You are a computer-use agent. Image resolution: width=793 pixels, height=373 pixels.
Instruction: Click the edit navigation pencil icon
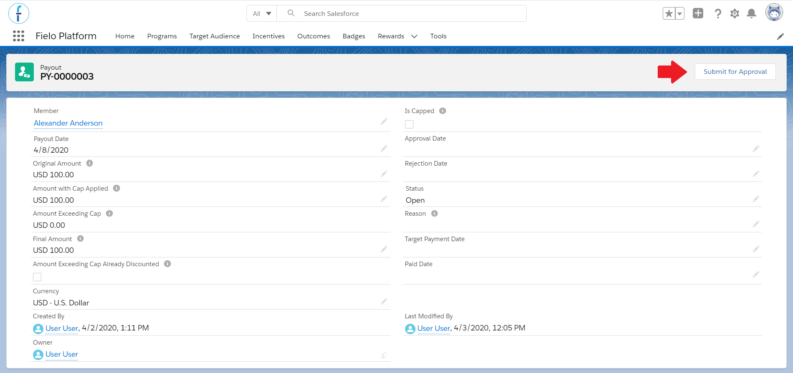pos(780,36)
